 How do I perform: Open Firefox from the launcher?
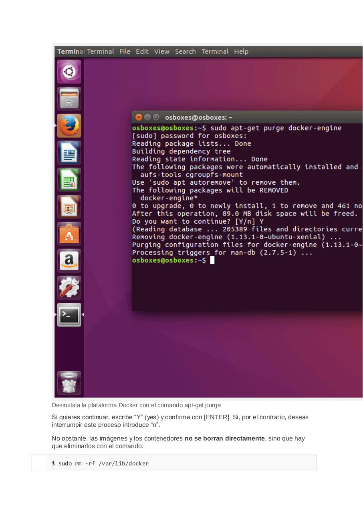(x=69, y=125)
